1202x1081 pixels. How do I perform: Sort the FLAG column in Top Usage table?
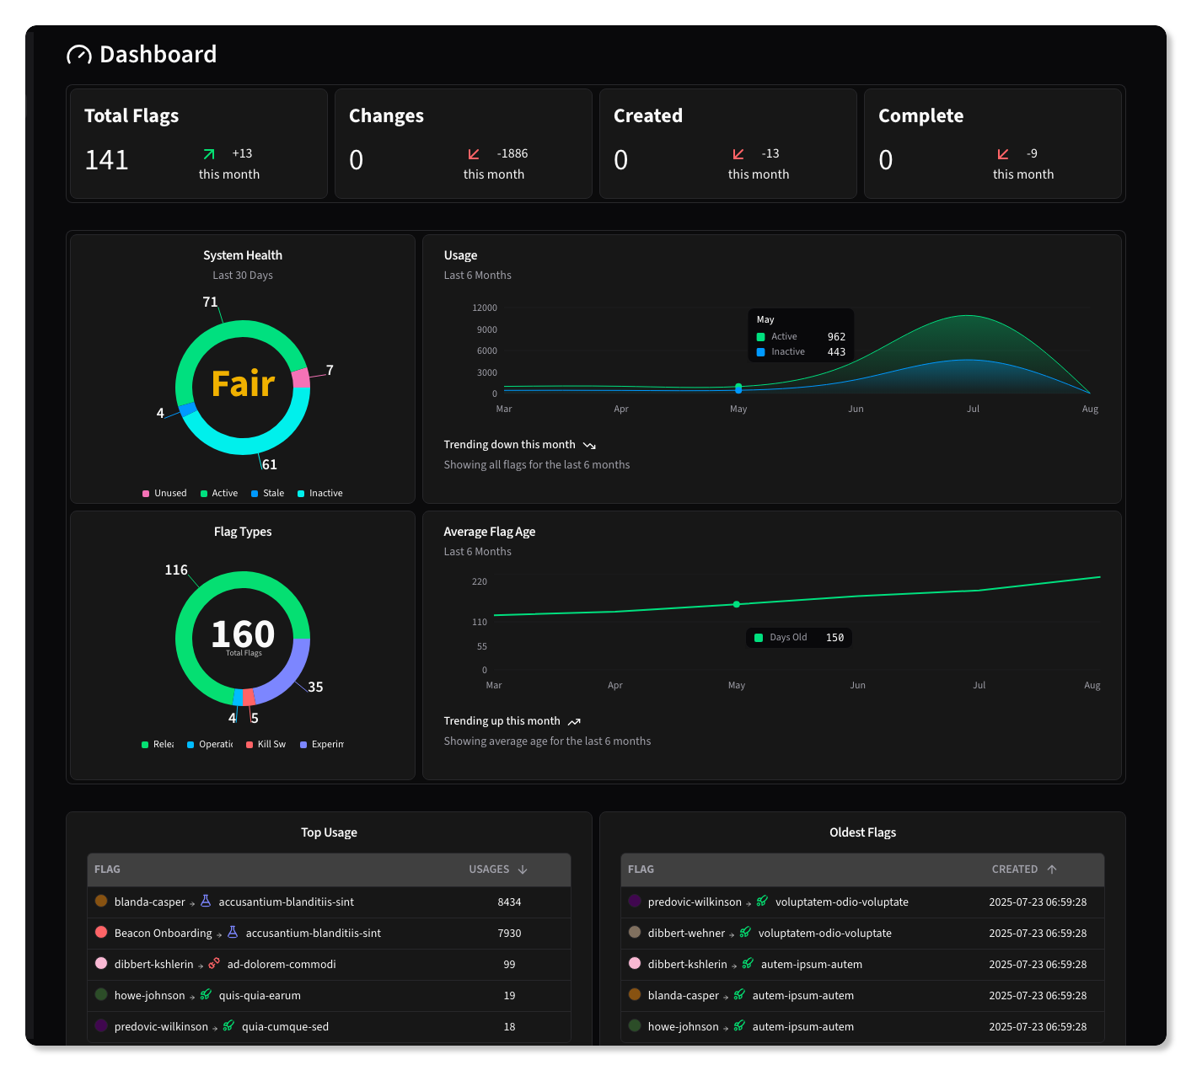coord(106,869)
